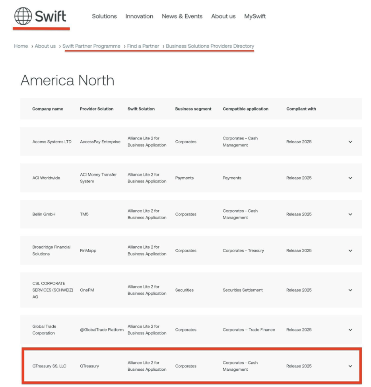Click the Company name column header

pyautogui.click(x=48, y=109)
